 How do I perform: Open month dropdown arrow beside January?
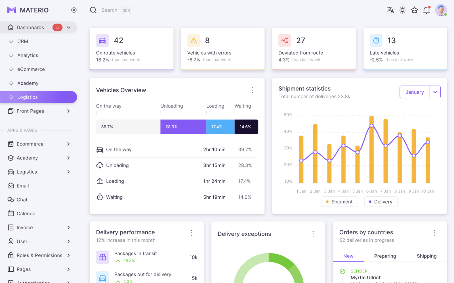[435, 92]
